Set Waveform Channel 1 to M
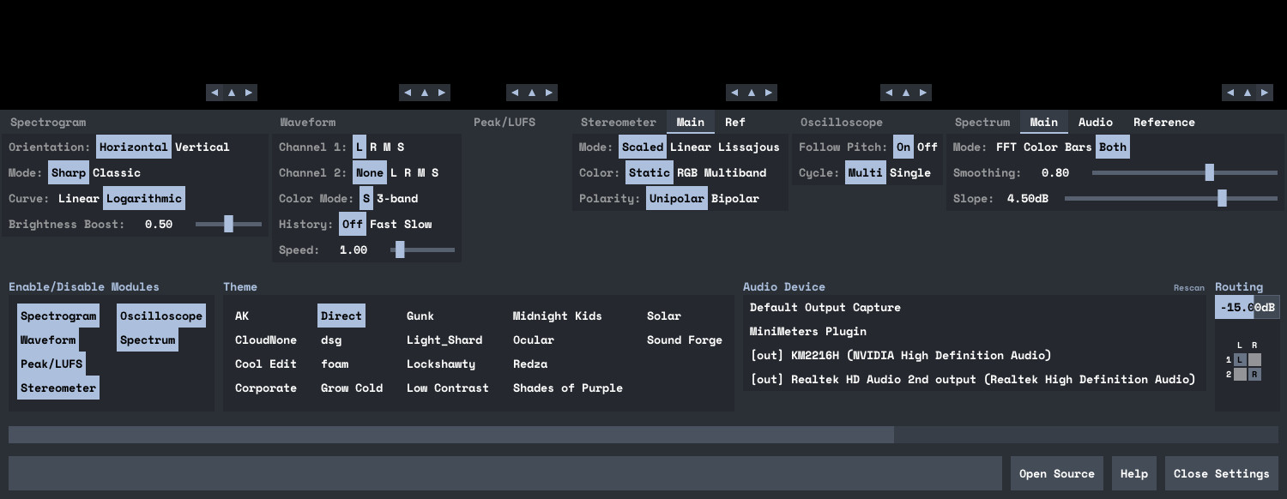The height and width of the screenshot is (499, 1287). pos(387,147)
